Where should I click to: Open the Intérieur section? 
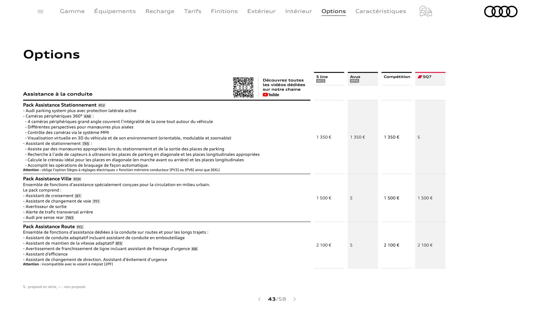[x=298, y=11]
